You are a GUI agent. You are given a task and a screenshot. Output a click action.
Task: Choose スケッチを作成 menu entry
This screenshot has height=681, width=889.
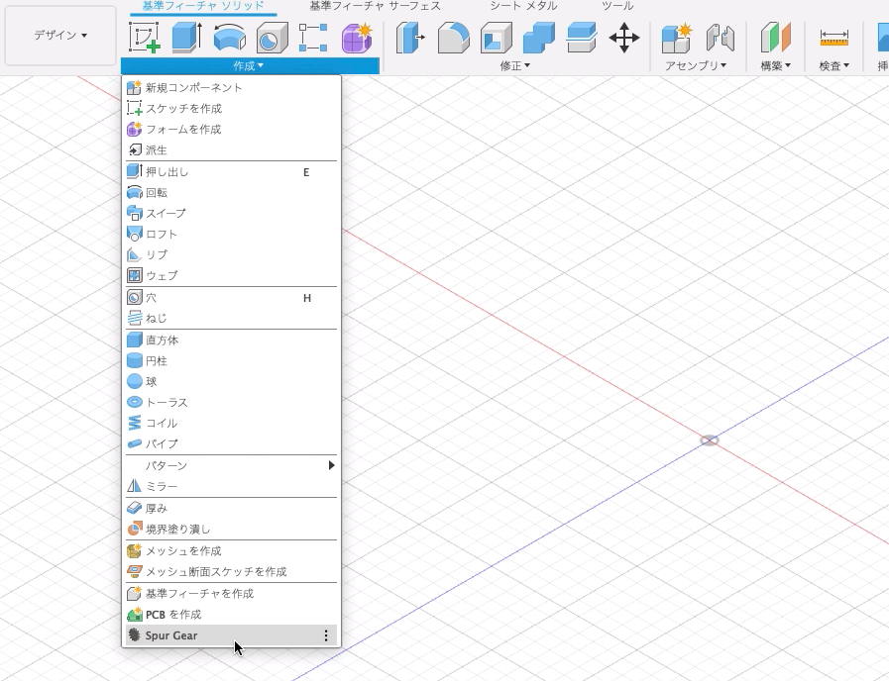(231, 108)
